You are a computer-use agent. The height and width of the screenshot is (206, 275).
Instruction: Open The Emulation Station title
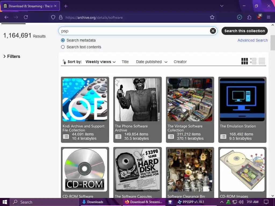[238, 126]
